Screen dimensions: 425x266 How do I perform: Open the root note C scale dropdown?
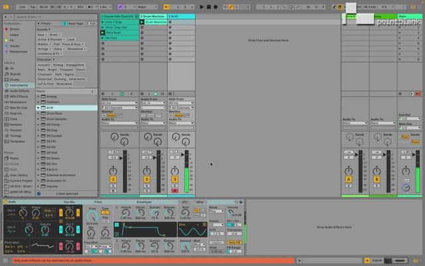point(129,7)
